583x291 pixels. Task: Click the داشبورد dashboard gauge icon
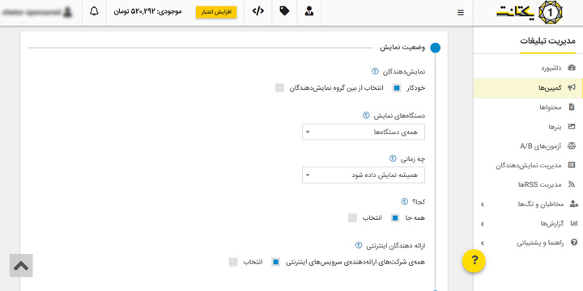point(572,68)
